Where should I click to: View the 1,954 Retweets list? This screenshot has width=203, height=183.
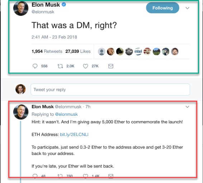tap(47, 51)
